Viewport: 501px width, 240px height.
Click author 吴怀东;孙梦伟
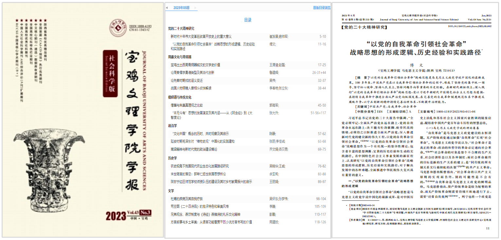tap(279, 199)
